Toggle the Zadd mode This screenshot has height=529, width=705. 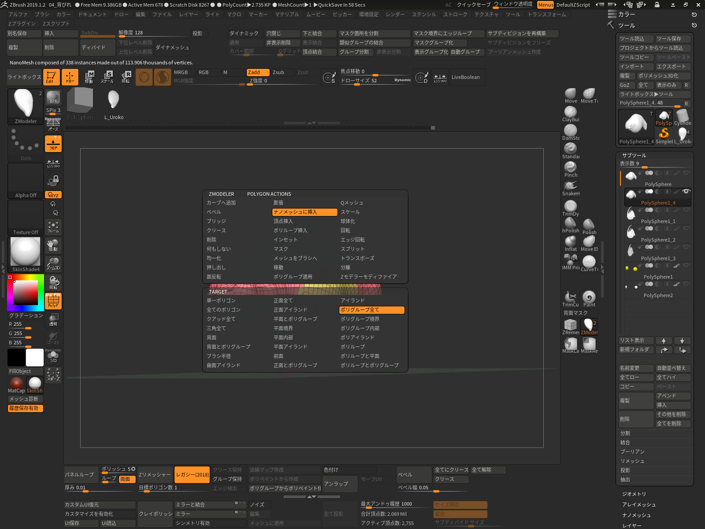point(258,72)
